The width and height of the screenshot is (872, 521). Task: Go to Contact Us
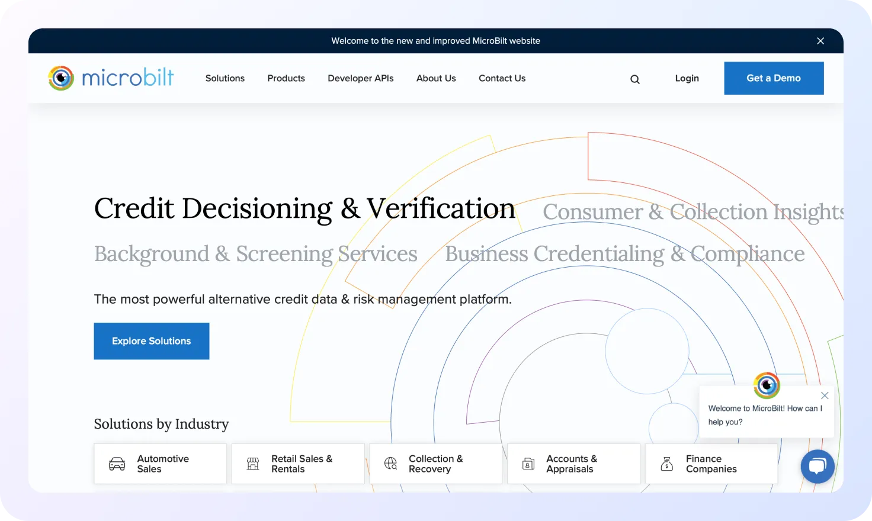tap(502, 78)
